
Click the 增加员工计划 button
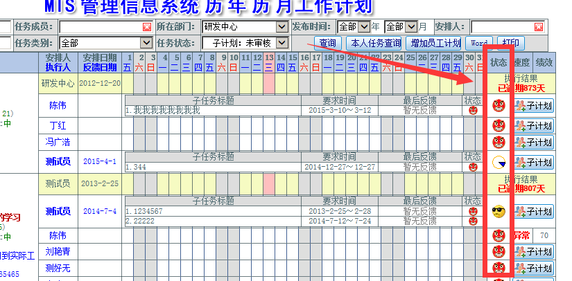pyautogui.click(x=434, y=43)
